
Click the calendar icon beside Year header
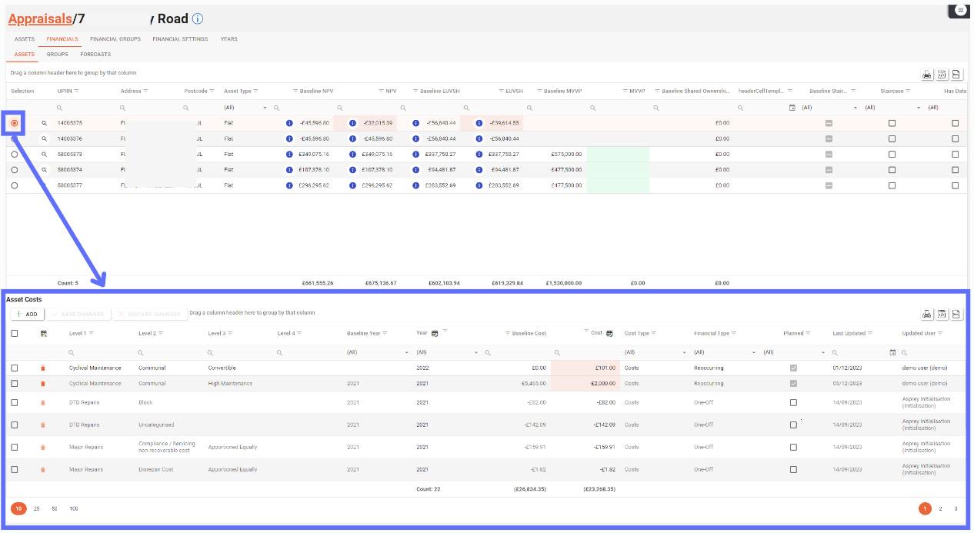coord(435,333)
